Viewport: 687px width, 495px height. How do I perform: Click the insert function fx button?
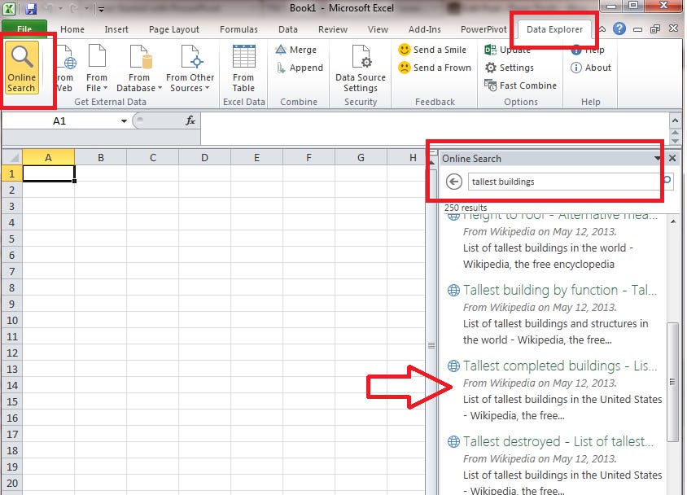tap(190, 120)
